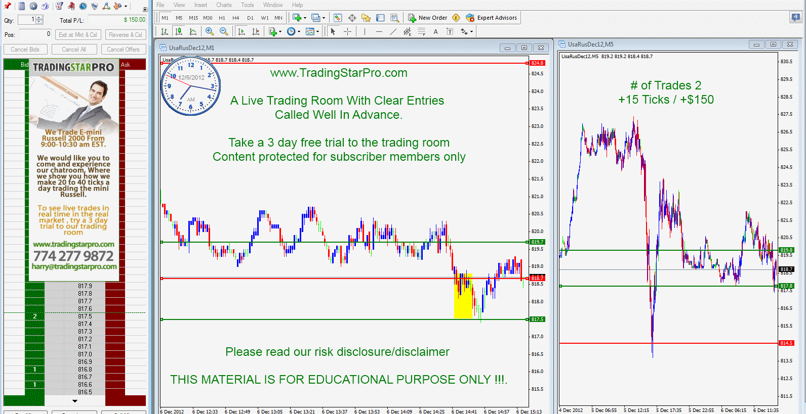Open the Charts menu
This screenshot has height=414, width=806.
pos(224,5)
